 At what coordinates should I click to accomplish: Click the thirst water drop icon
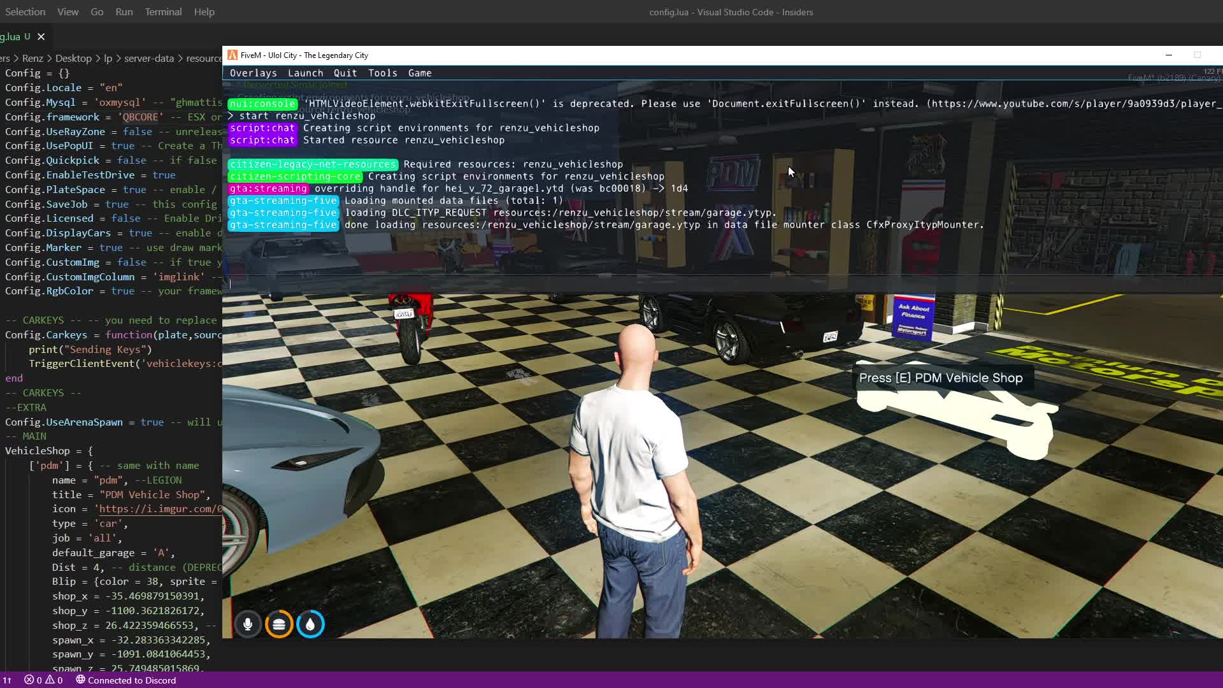tap(310, 624)
